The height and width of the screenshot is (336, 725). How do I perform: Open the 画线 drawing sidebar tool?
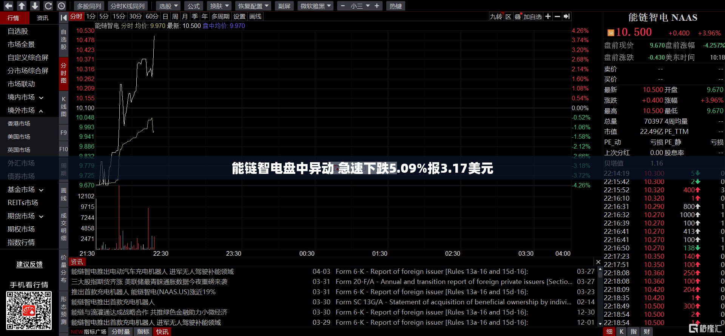63,195
